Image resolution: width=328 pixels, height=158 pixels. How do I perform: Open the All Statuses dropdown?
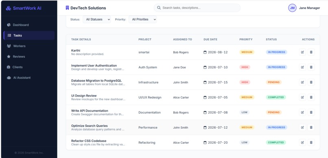tap(96, 19)
